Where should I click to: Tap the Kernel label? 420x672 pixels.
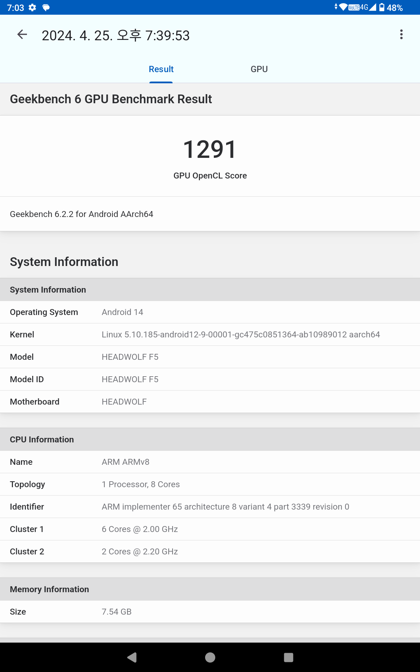click(x=22, y=335)
